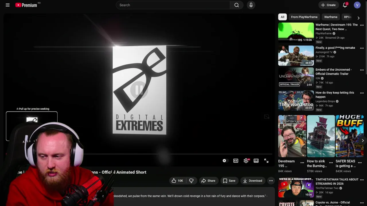367x206 pixels.
Task: Click the Share button
Action: (x=208, y=181)
